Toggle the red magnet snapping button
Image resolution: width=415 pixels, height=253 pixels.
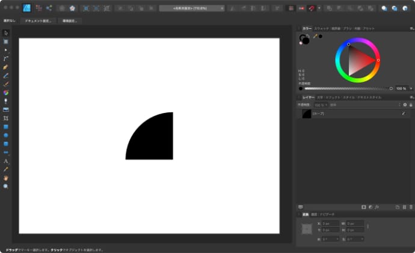tap(311, 8)
